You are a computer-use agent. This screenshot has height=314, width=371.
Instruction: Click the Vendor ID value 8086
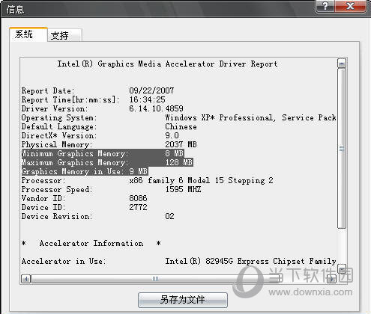click(138, 198)
